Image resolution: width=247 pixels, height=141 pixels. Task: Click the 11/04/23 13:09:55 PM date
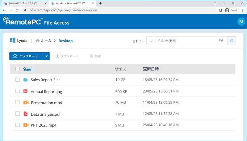[161, 103]
